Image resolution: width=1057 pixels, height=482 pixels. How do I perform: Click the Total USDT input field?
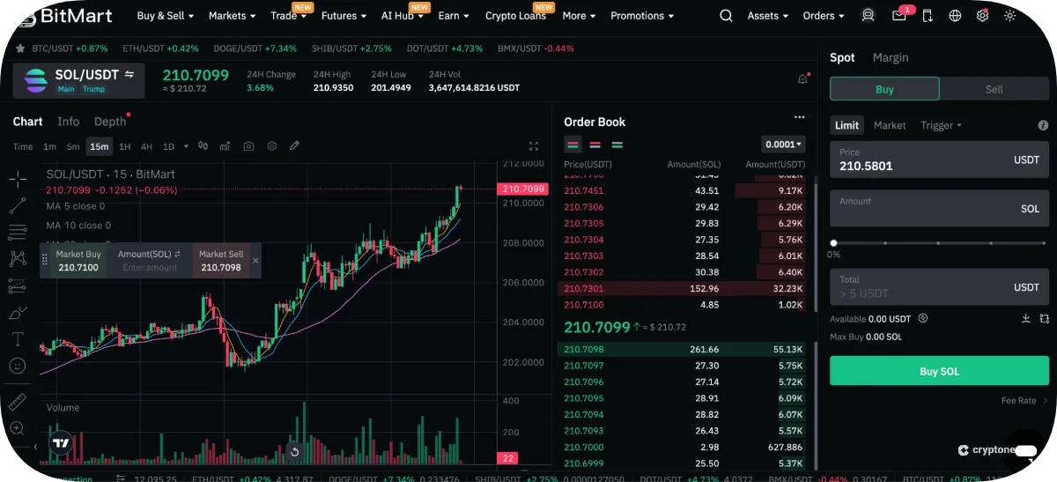point(939,287)
